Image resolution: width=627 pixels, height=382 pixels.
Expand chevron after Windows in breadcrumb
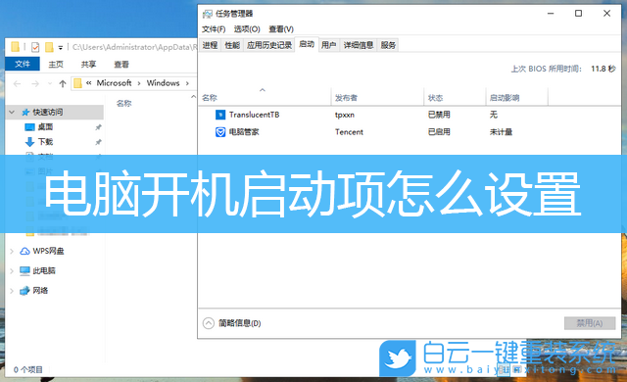point(187,83)
